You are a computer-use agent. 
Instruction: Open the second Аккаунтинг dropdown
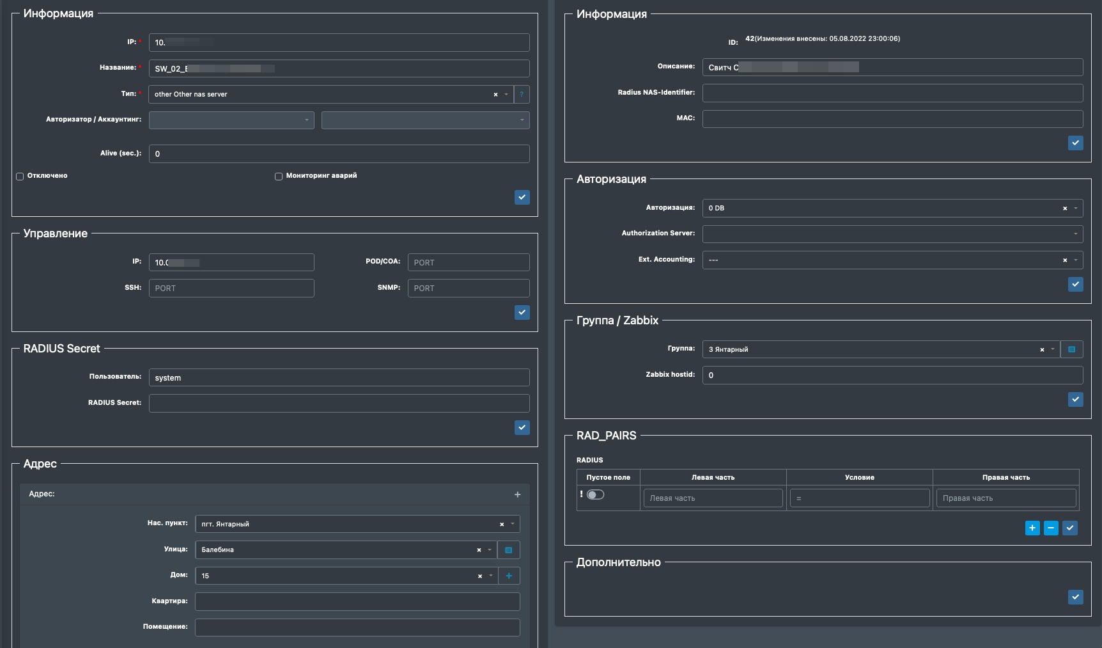pyautogui.click(x=426, y=120)
